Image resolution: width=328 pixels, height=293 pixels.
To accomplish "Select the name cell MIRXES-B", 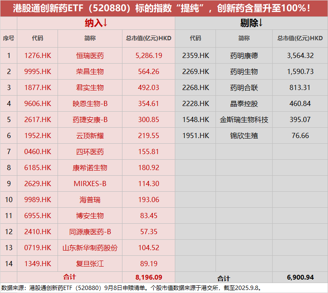I will pos(90,184).
